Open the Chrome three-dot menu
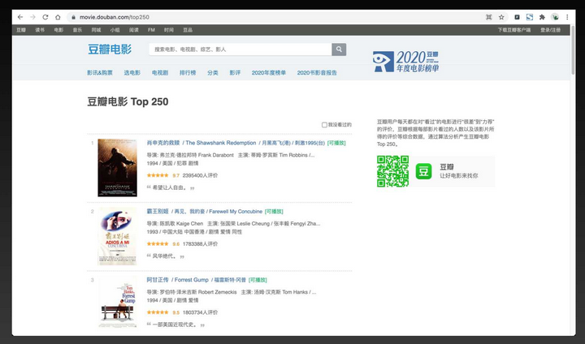Viewport: 585px width, 344px height. pos(567,17)
